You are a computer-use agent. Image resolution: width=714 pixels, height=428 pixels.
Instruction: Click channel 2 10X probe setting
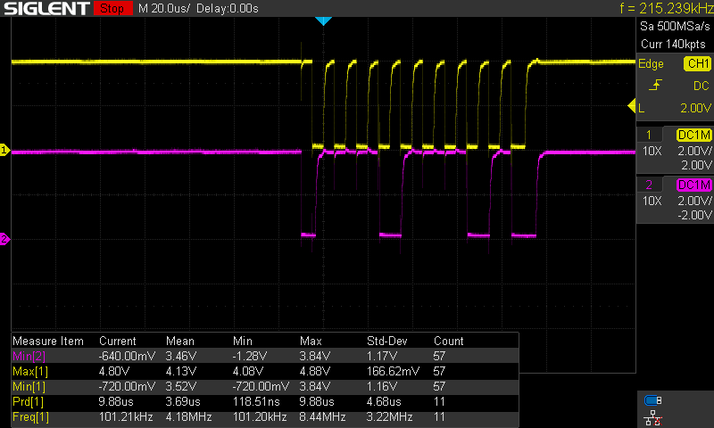point(652,201)
